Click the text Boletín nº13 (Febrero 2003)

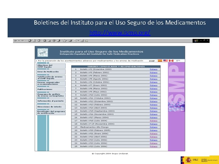(95, 104)
